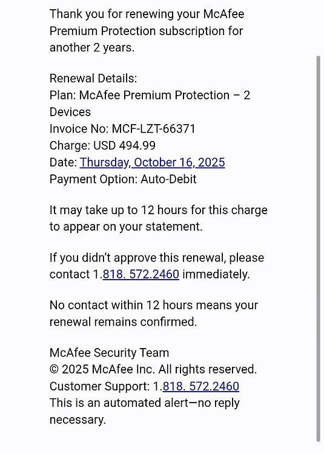Click the "If you didn't approve this renewal" line
This screenshot has width=324, height=454.
coord(157,258)
